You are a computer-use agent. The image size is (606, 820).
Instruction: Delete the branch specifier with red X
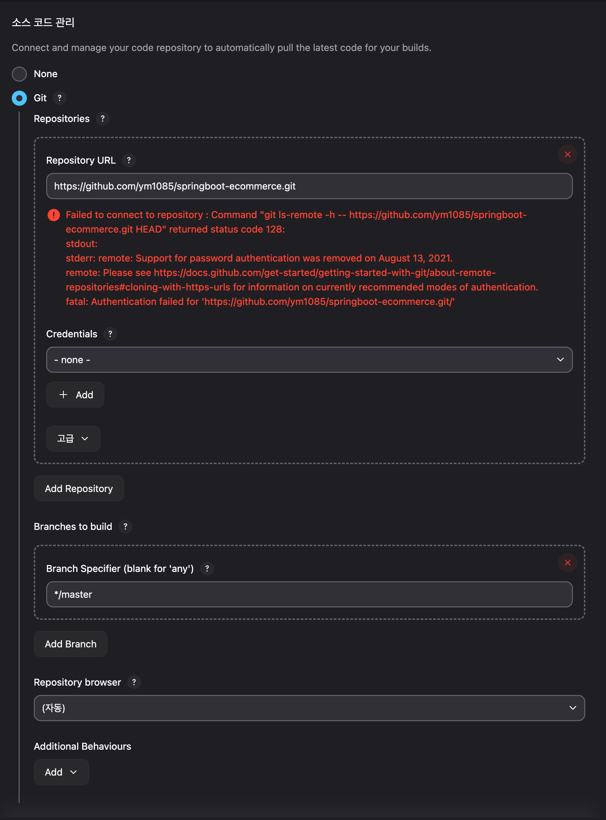pos(567,563)
